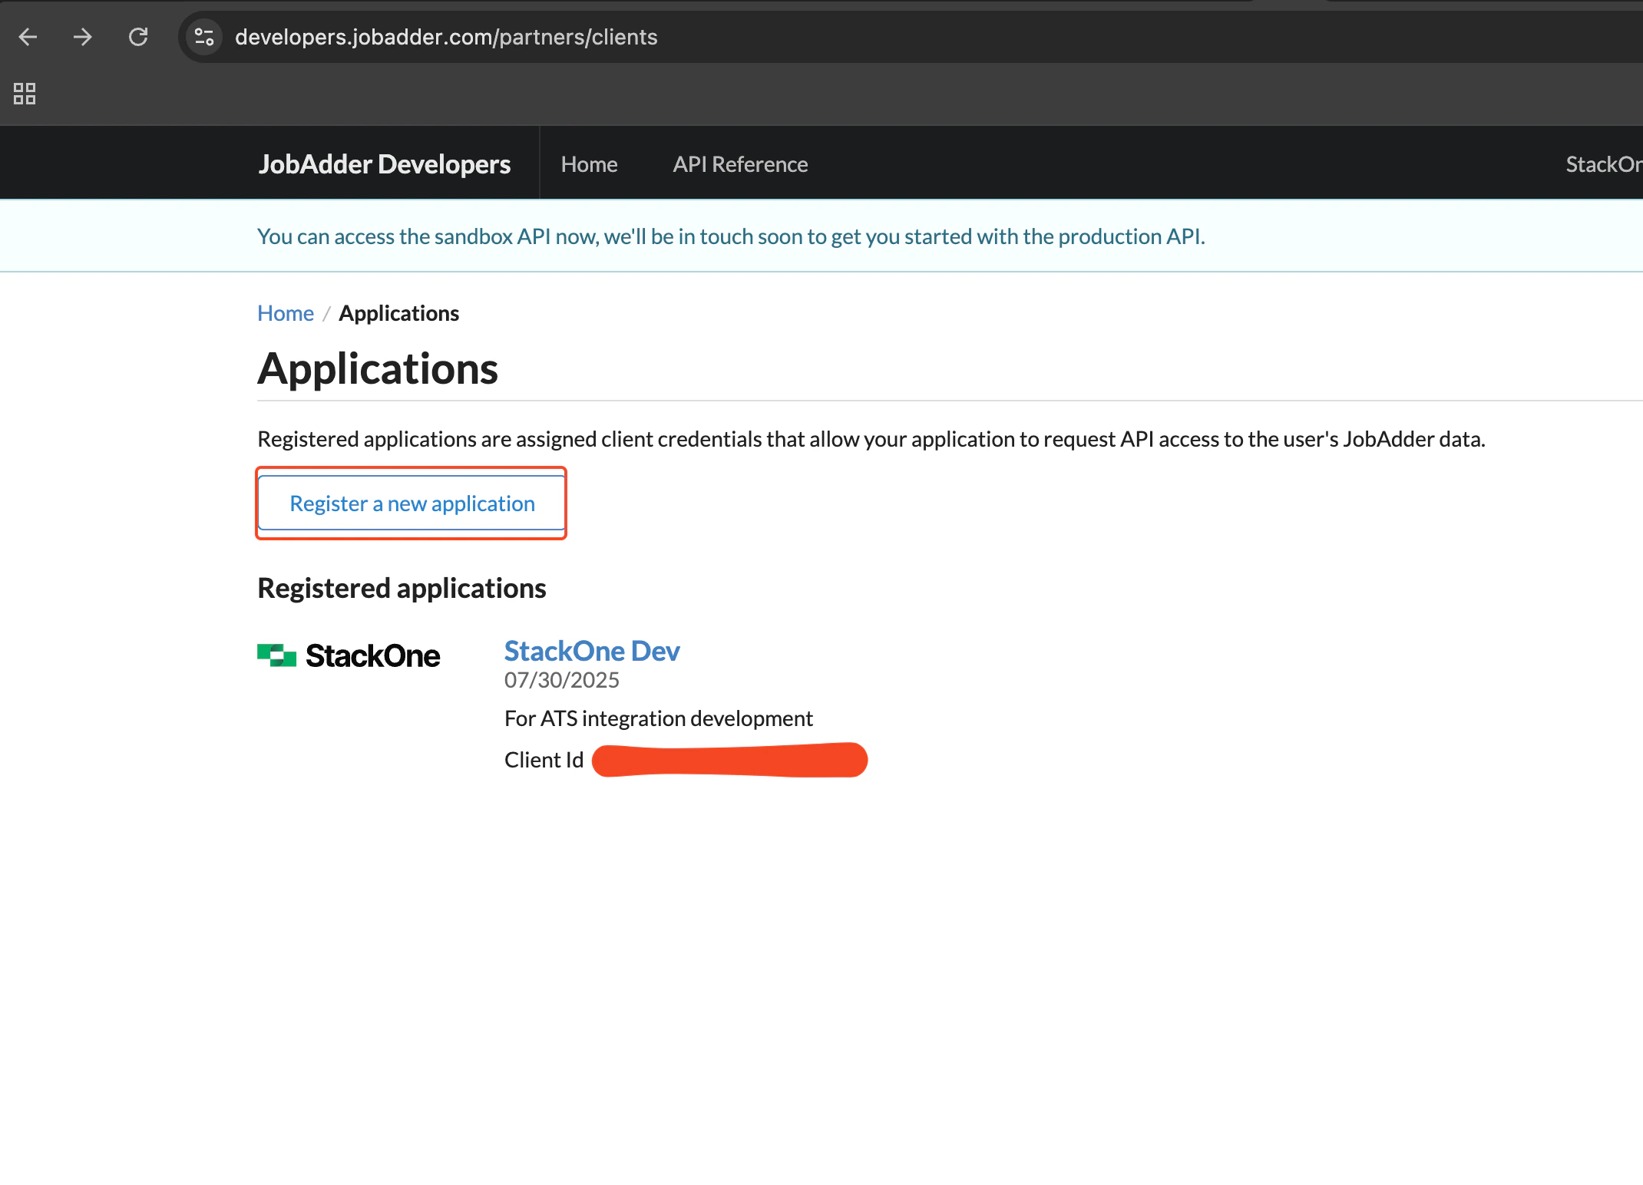Open the API Reference section
Viewport: 1643px width, 1185px height.
click(x=739, y=163)
